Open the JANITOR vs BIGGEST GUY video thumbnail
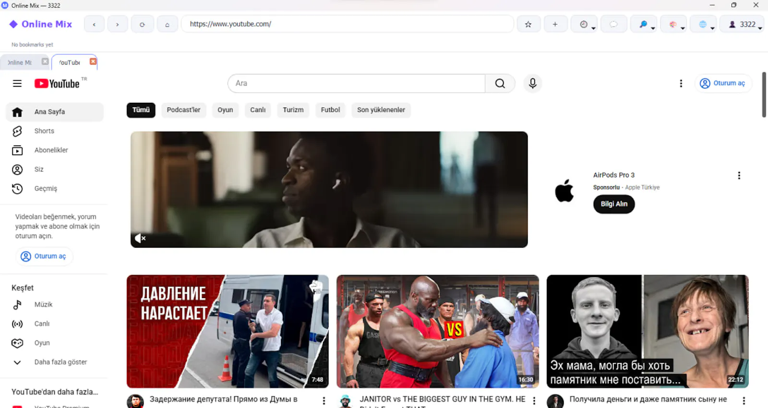Screen dimensions: 768x408 tap(438, 331)
